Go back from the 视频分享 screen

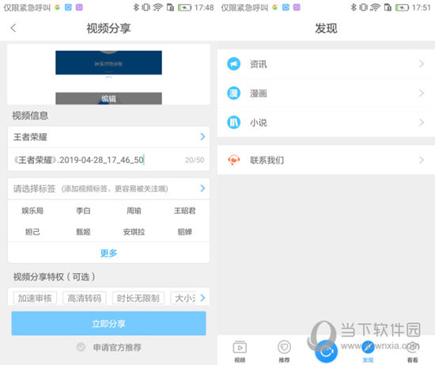(13, 28)
